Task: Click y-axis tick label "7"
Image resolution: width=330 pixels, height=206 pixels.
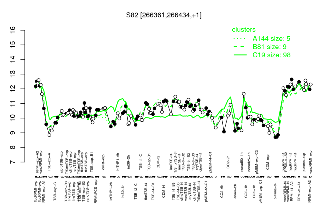Action: 13,162
